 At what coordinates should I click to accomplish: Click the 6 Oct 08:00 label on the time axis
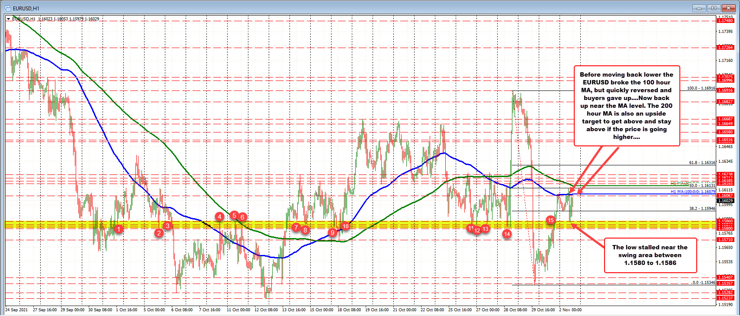pyautogui.click(x=182, y=310)
